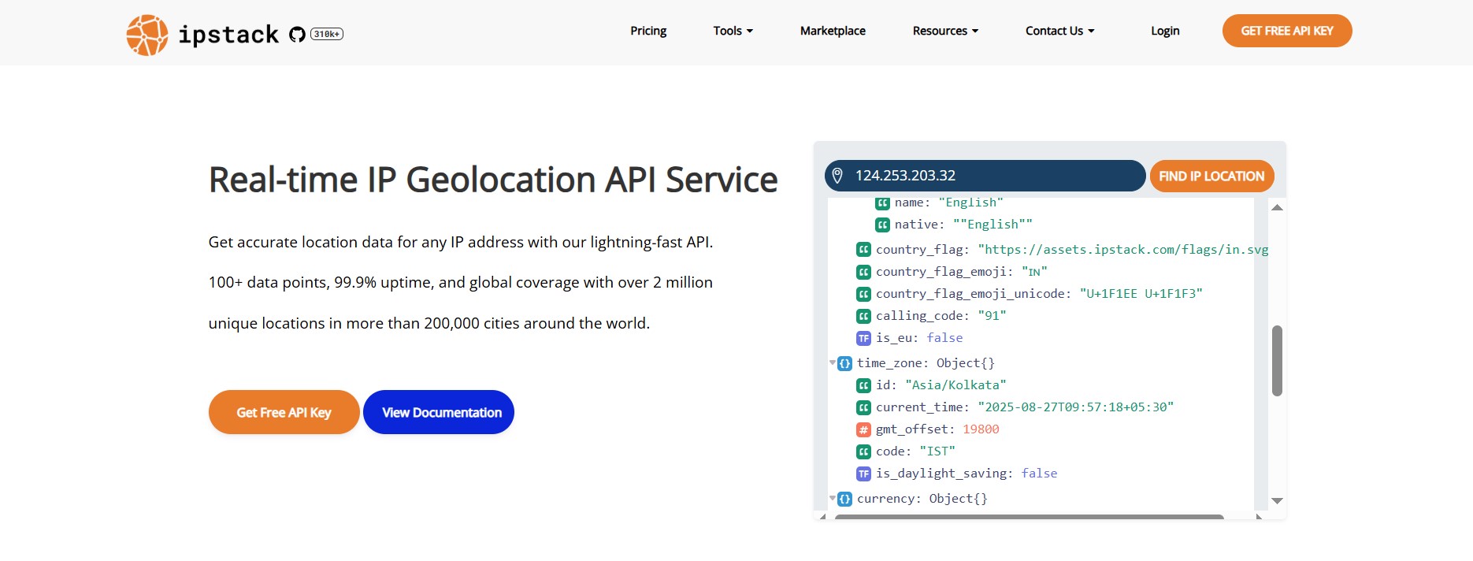Click the boolean TF icon beside is_eu
Image resolution: width=1473 pixels, height=561 pixels.
tap(863, 338)
